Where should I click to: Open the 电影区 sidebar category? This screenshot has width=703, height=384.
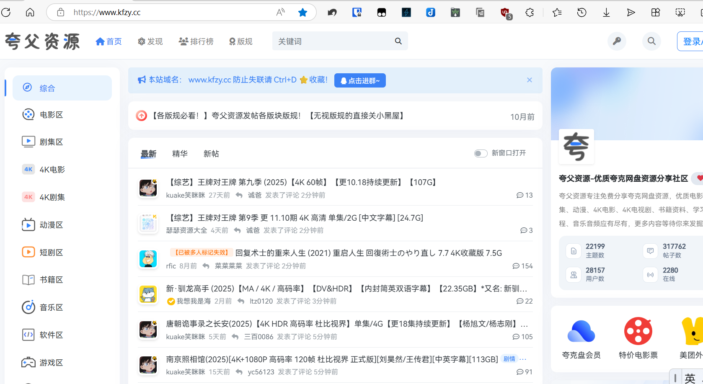[51, 115]
